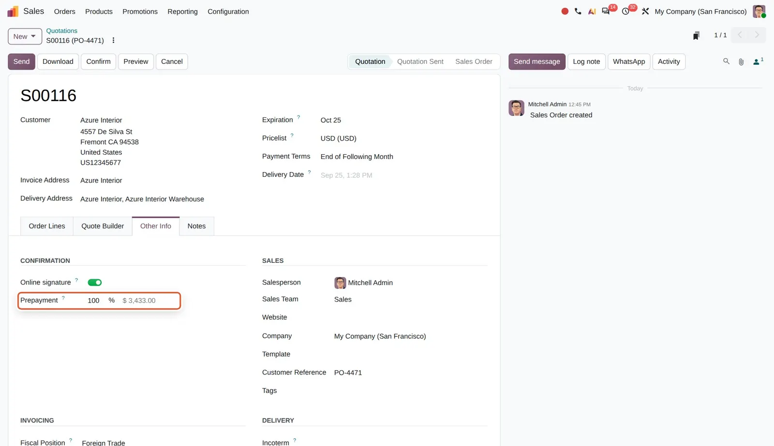This screenshot has height=446, width=774.
Task: Click Mitchell Admin's avatar in the chatter message
Action: tap(516, 108)
